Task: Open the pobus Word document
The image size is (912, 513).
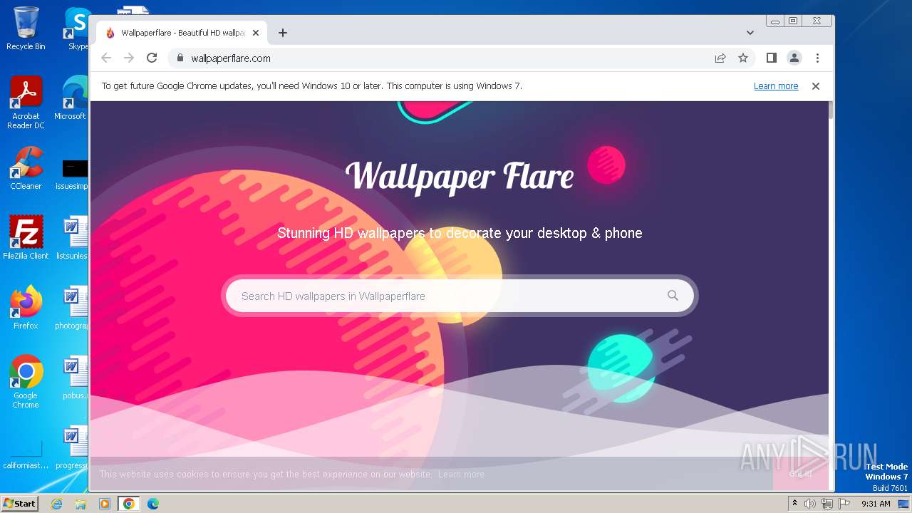Action: 73,377
